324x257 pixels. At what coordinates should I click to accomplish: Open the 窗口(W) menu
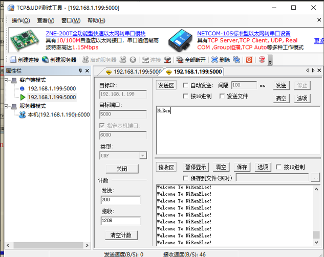tap(71, 20)
